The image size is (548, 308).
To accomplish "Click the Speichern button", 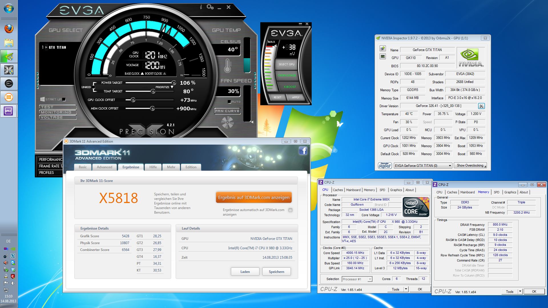I will coord(277,271).
